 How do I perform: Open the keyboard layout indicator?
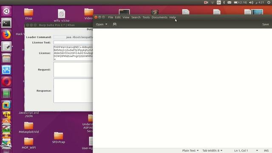pos(219,3)
